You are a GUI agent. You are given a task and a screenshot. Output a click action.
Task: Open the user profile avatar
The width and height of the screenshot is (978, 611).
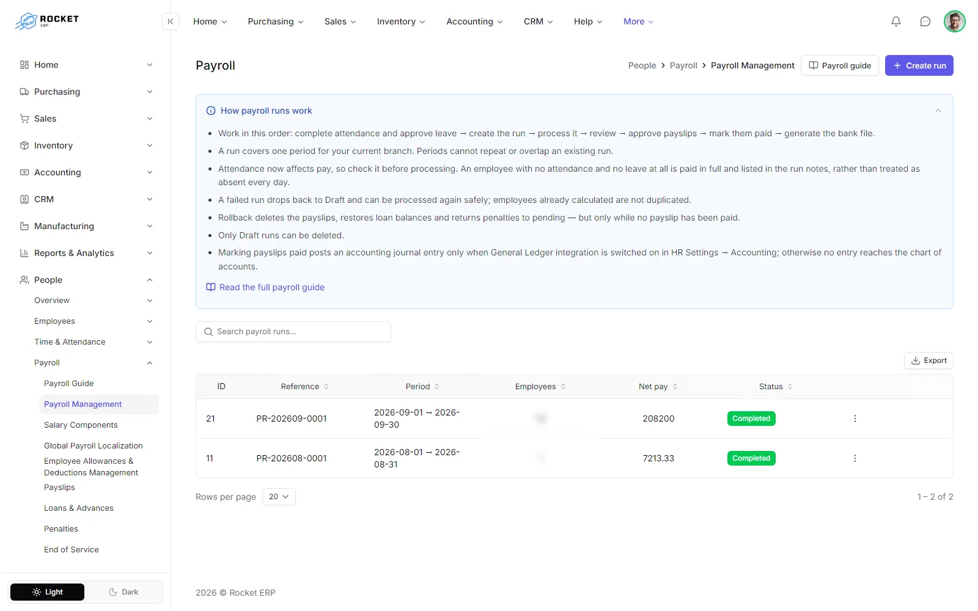(955, 21)
